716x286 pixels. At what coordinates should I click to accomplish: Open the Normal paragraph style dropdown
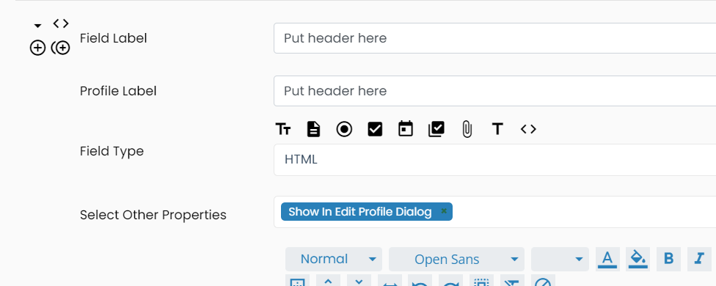pos(334,259)
